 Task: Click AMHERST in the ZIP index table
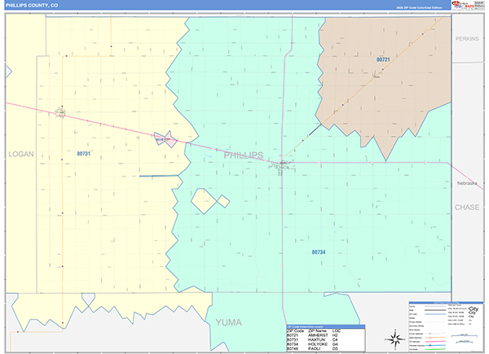[318, 335]
